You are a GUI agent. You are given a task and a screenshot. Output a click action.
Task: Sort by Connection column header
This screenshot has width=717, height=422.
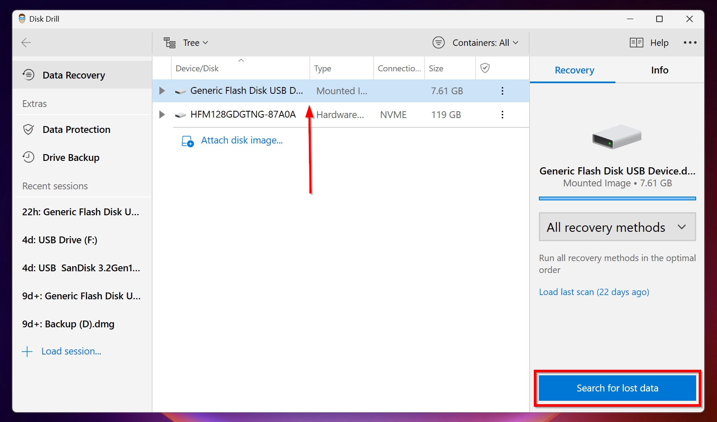(x=399, y=68)
